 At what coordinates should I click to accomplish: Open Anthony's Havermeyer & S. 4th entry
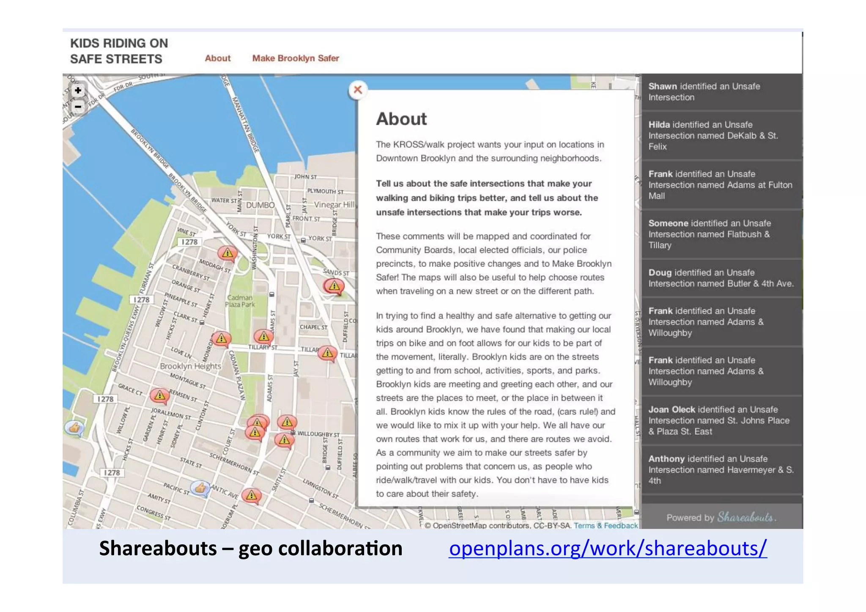coord(722,470)
